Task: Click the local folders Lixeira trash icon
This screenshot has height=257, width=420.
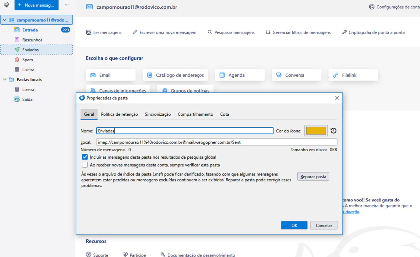Action: click(17, 89)
